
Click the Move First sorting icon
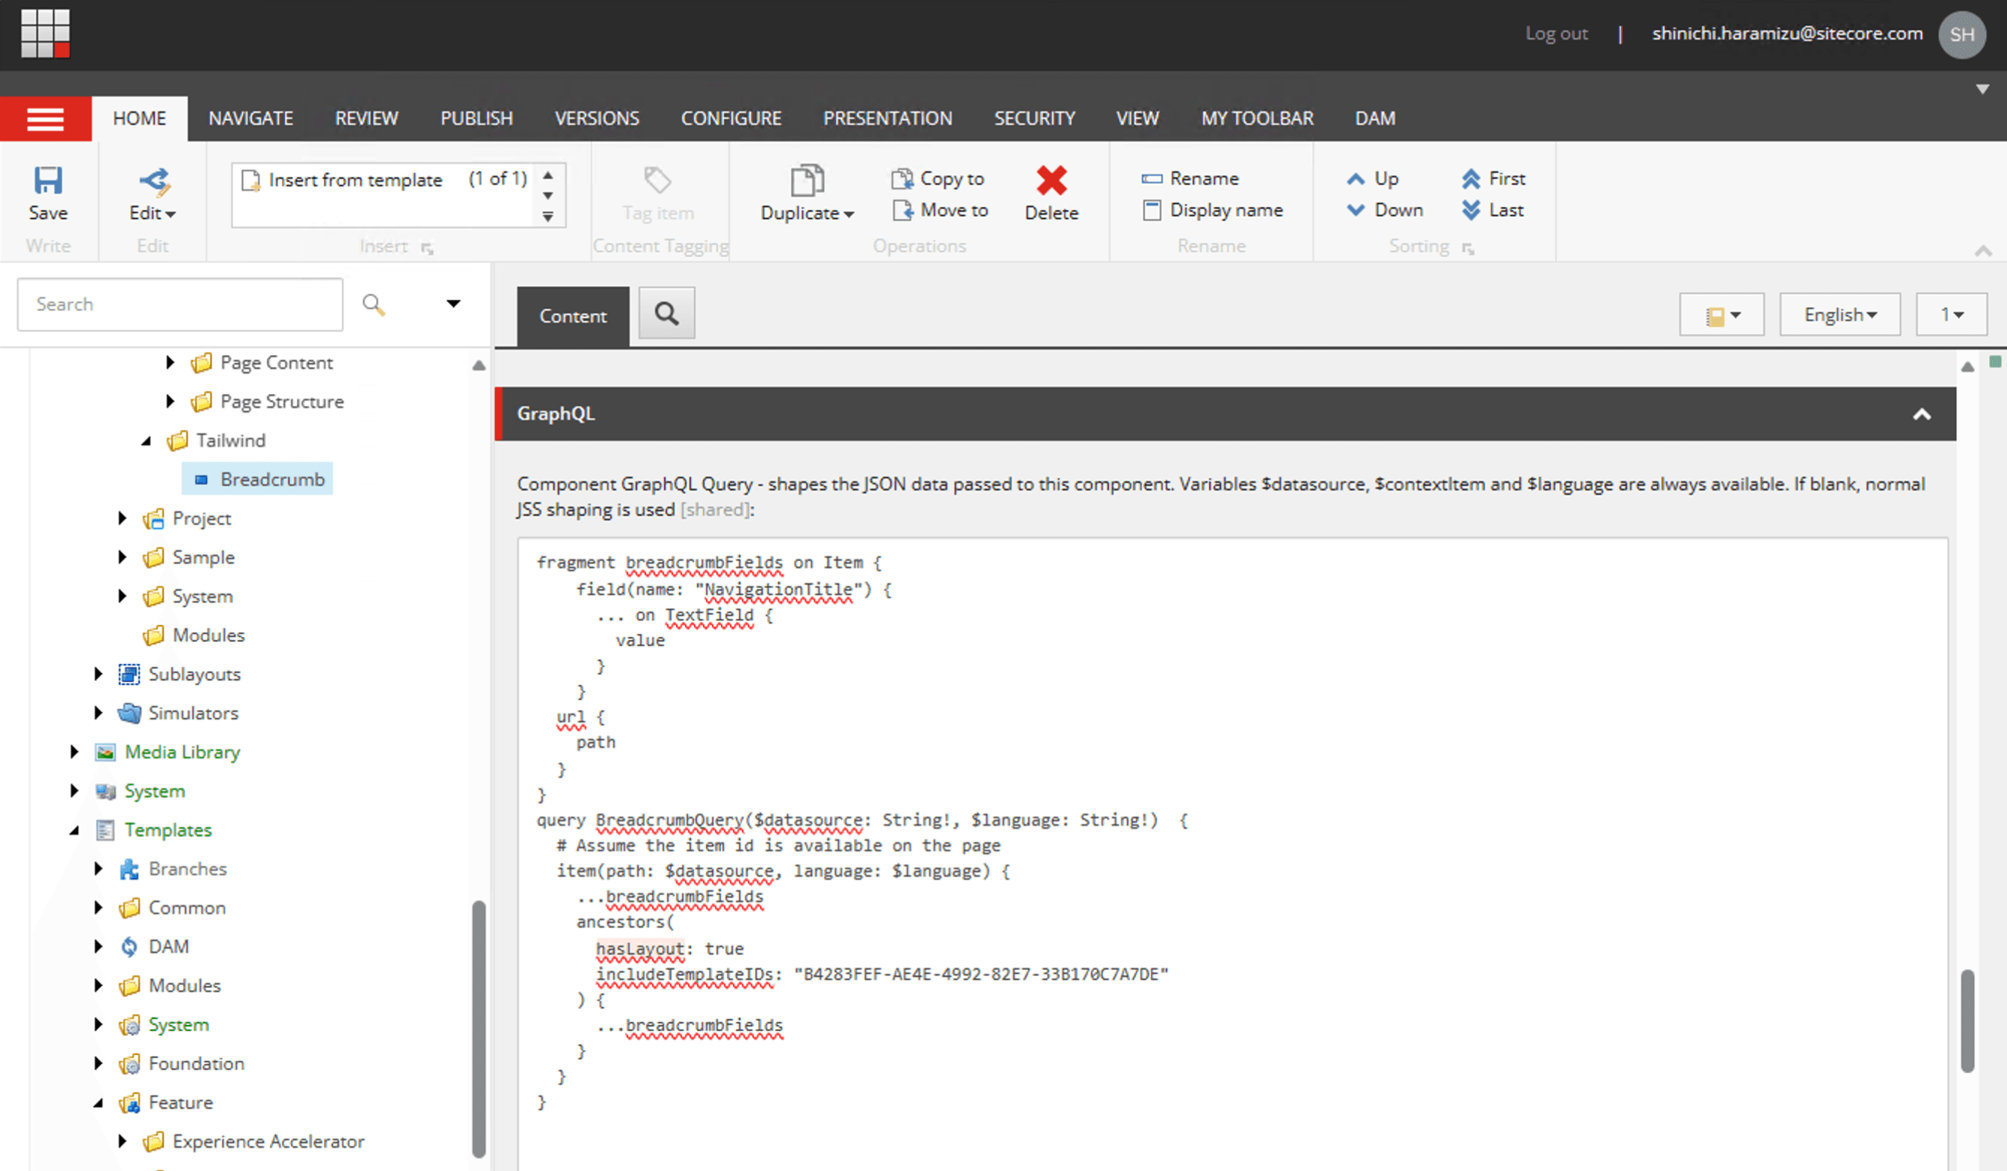click(1470, 179)
